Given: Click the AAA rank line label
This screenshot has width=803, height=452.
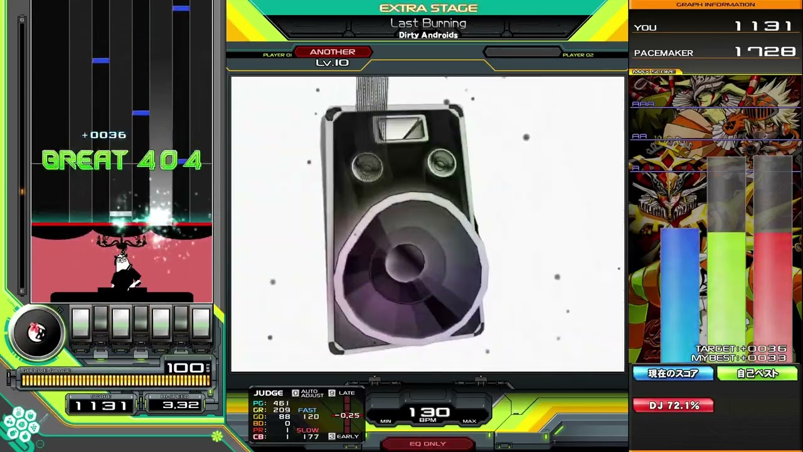Looking at the screenshot, I should coord(643,104).
